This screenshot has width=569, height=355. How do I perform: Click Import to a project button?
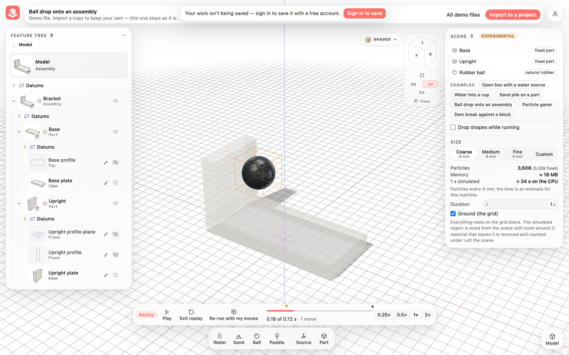coord(512,15)
